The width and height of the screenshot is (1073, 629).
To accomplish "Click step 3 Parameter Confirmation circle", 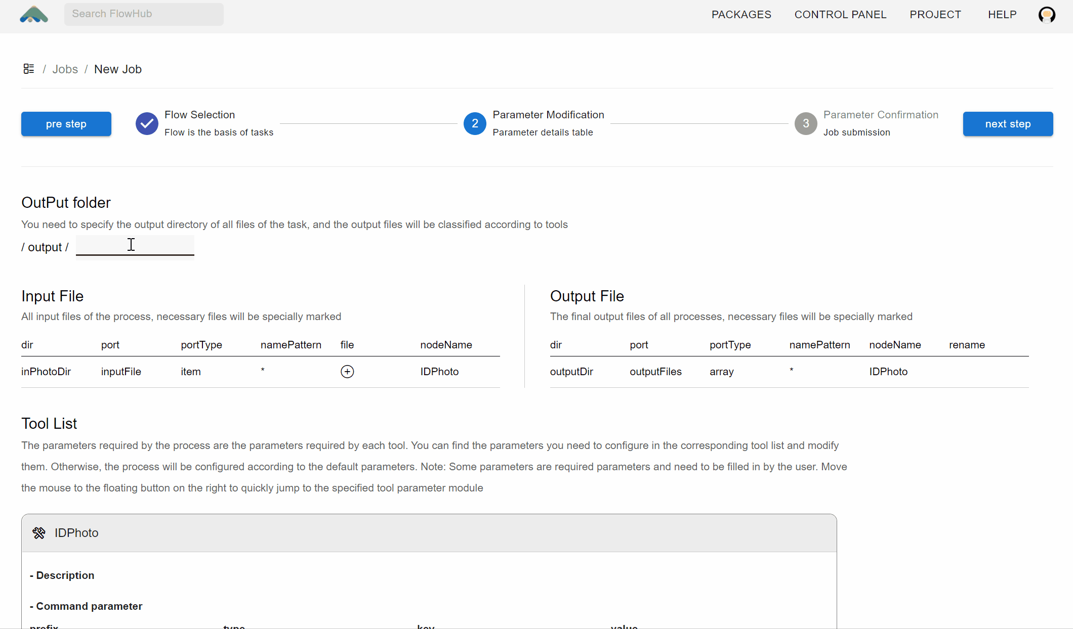I will [x=806, y=123].
